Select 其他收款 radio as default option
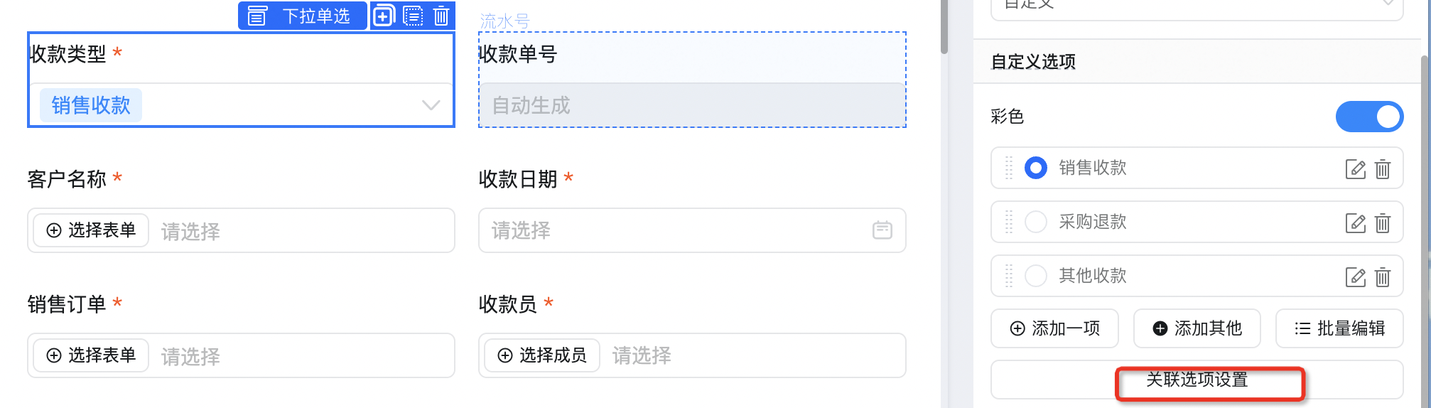The width and height of the screenshot is (1431, 408). [x=1036, y=276]
